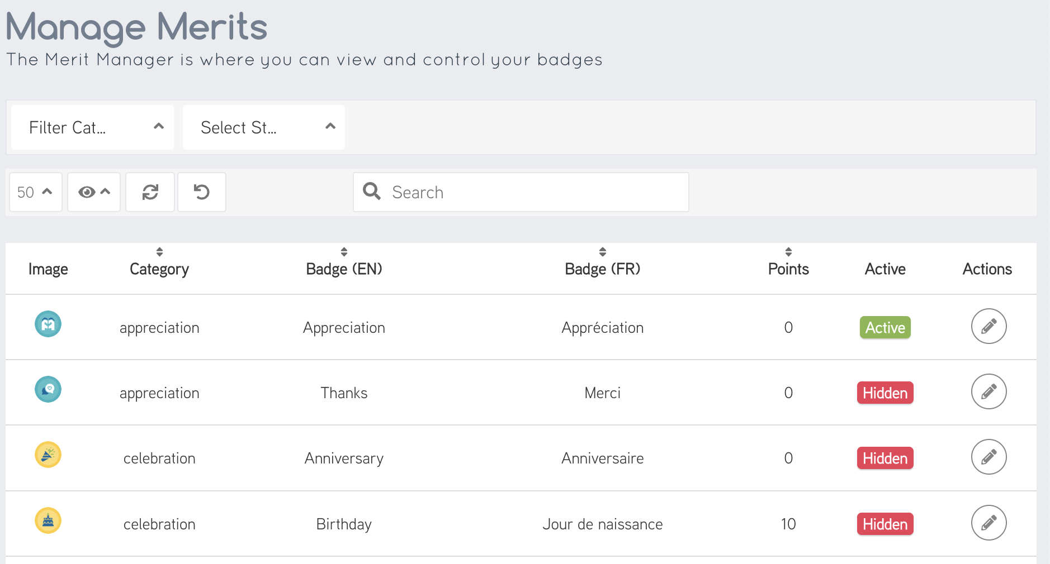Open the column visibility eye dropdown
Image resolution: width=1050 pixels, height=564 pixels.
(94, 192)
